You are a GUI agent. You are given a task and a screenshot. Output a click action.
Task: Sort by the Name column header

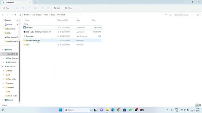(x=27, y=20)
